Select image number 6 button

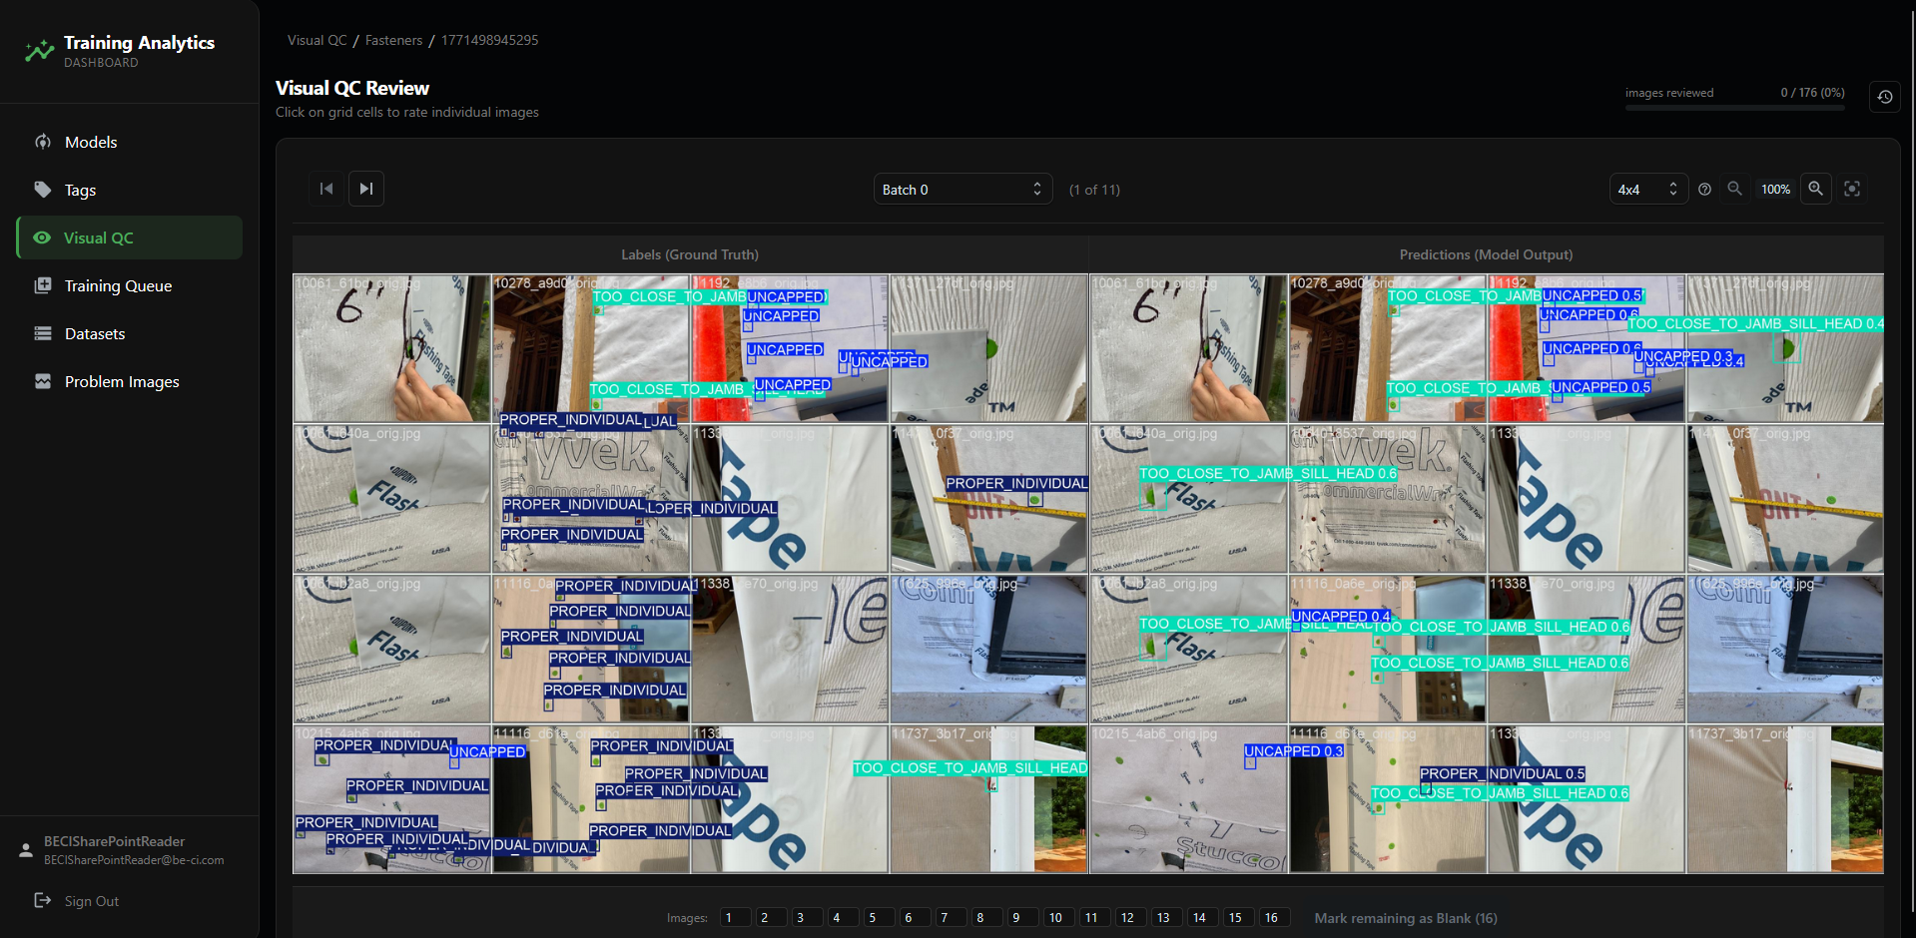[915, 918]
